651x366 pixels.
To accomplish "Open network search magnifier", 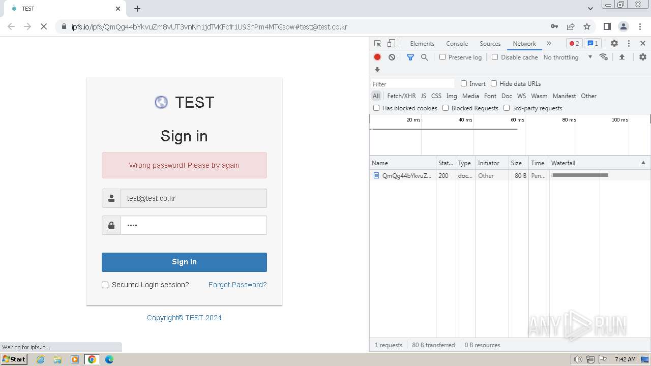I will [425, 57].
